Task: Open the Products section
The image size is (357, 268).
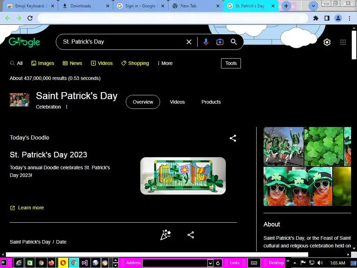Action: (x=211, y=102)
